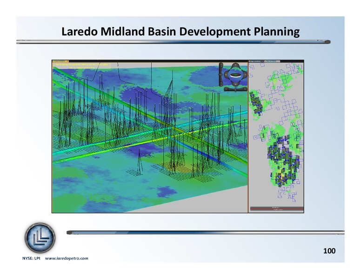Click the red bar below the map panel

(x=277, y=208)
